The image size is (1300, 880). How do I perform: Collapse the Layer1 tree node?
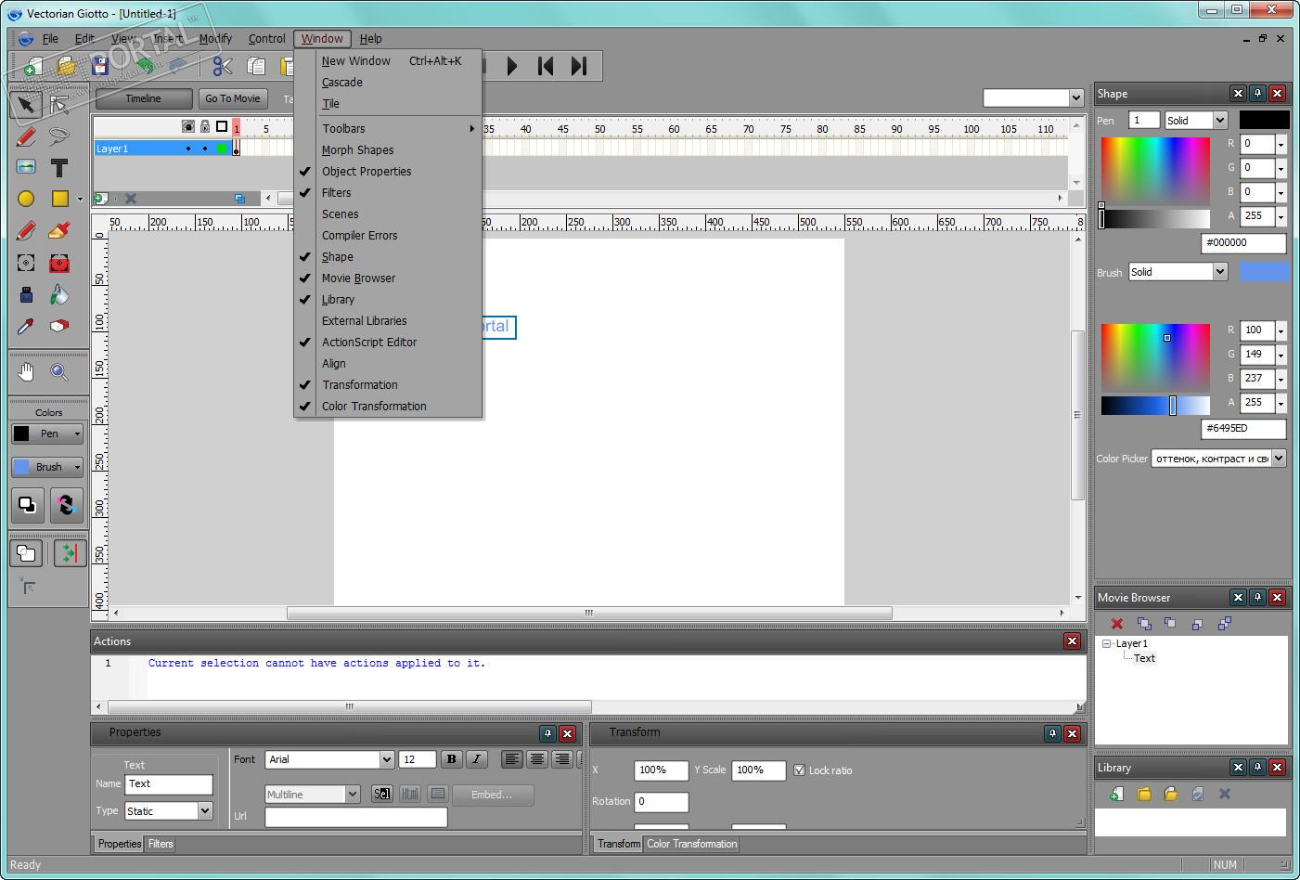1106,643
